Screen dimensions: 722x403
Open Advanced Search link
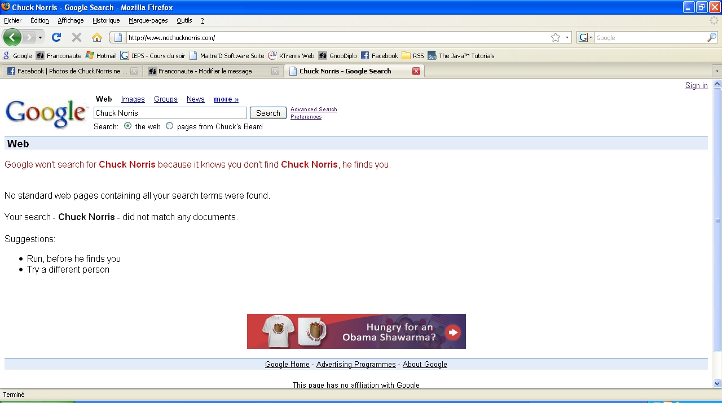314,109
